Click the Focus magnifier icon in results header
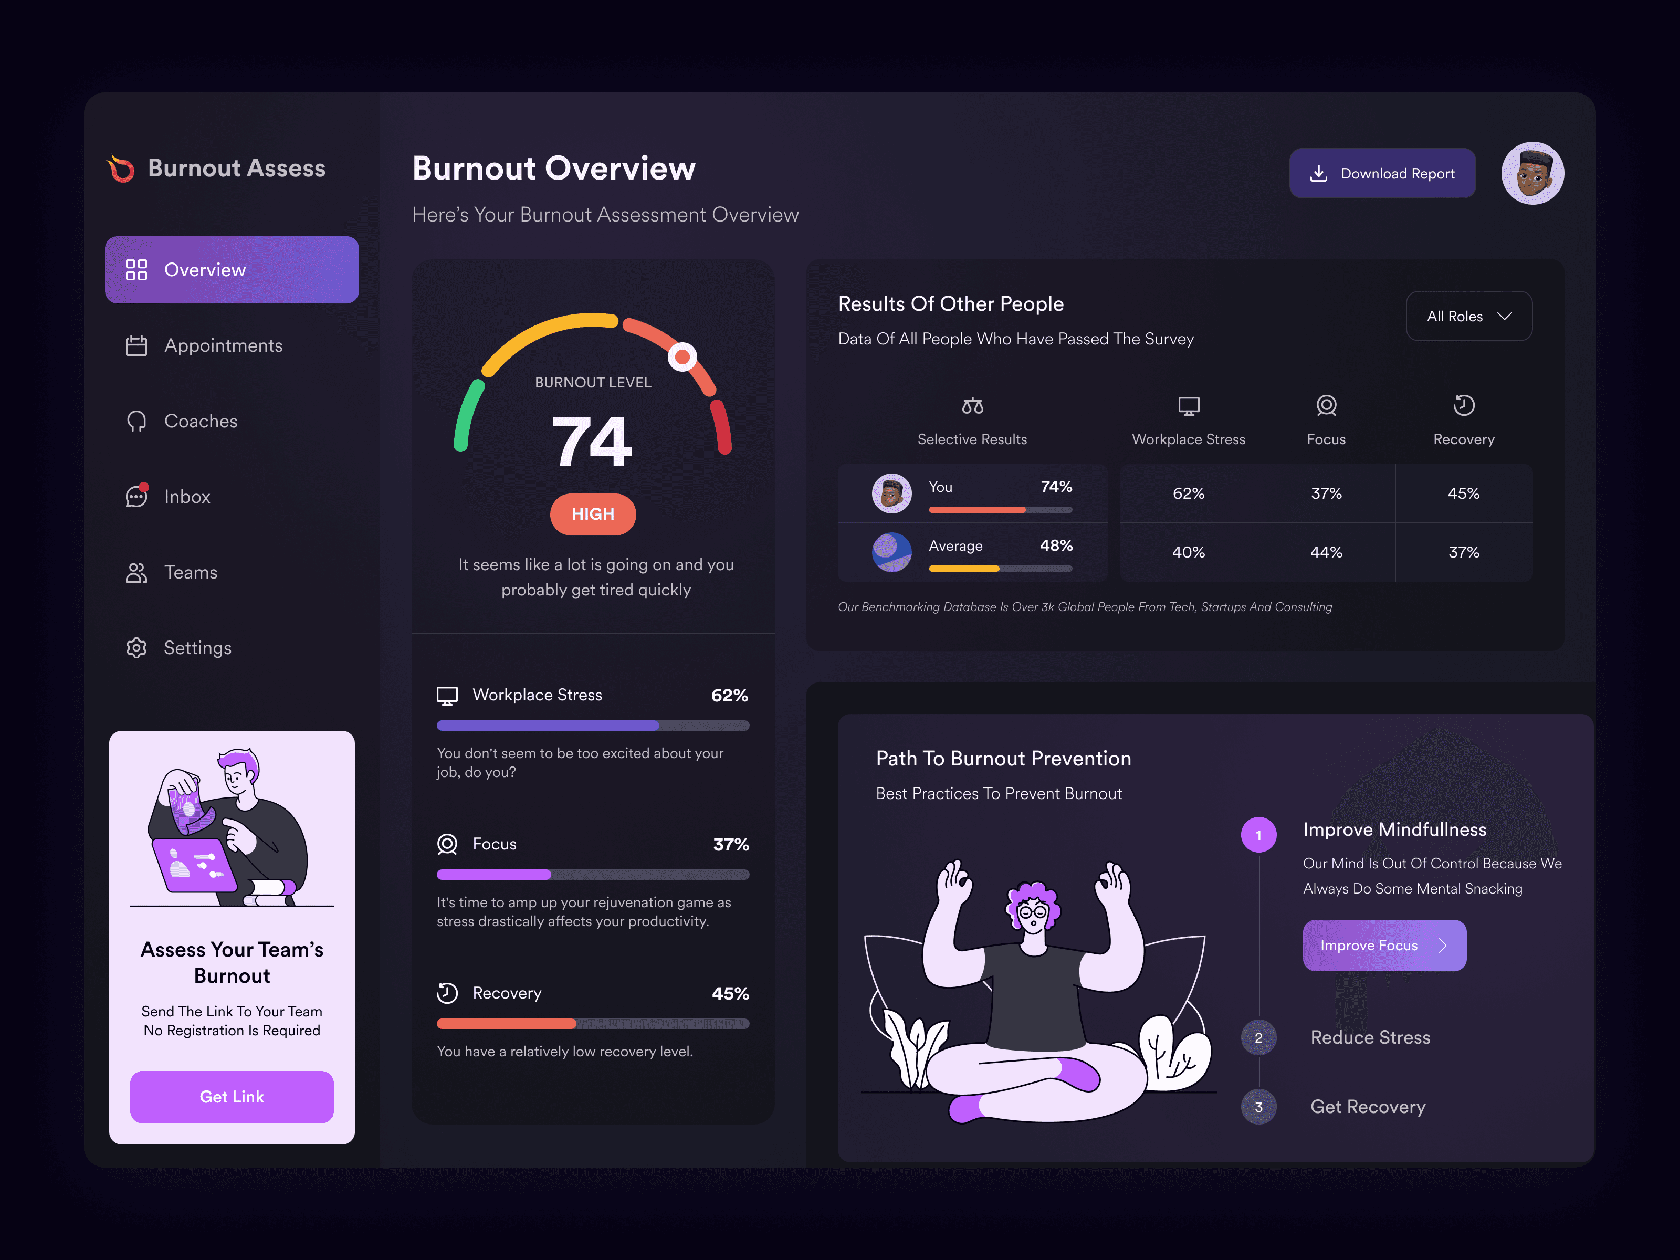This screenshot has width=1680, height=1260. [1326, 406]
